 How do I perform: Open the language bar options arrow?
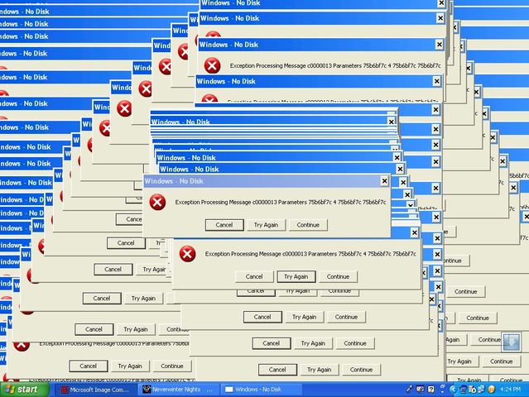[x=442, y=391]
